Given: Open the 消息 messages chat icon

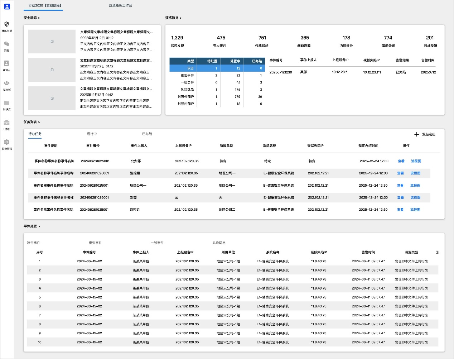Looking at the screenshot, I should coord(6,44).
